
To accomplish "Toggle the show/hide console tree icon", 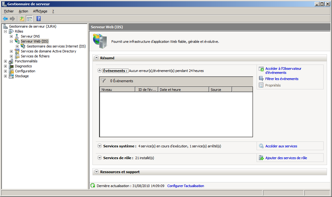I will click(29, 19).
